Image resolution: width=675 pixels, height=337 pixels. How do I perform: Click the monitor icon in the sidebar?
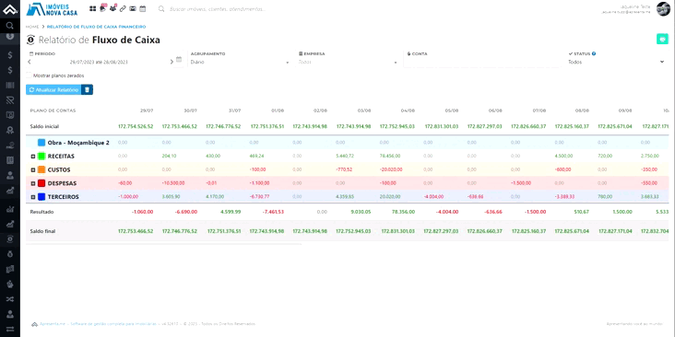[10, 115]
